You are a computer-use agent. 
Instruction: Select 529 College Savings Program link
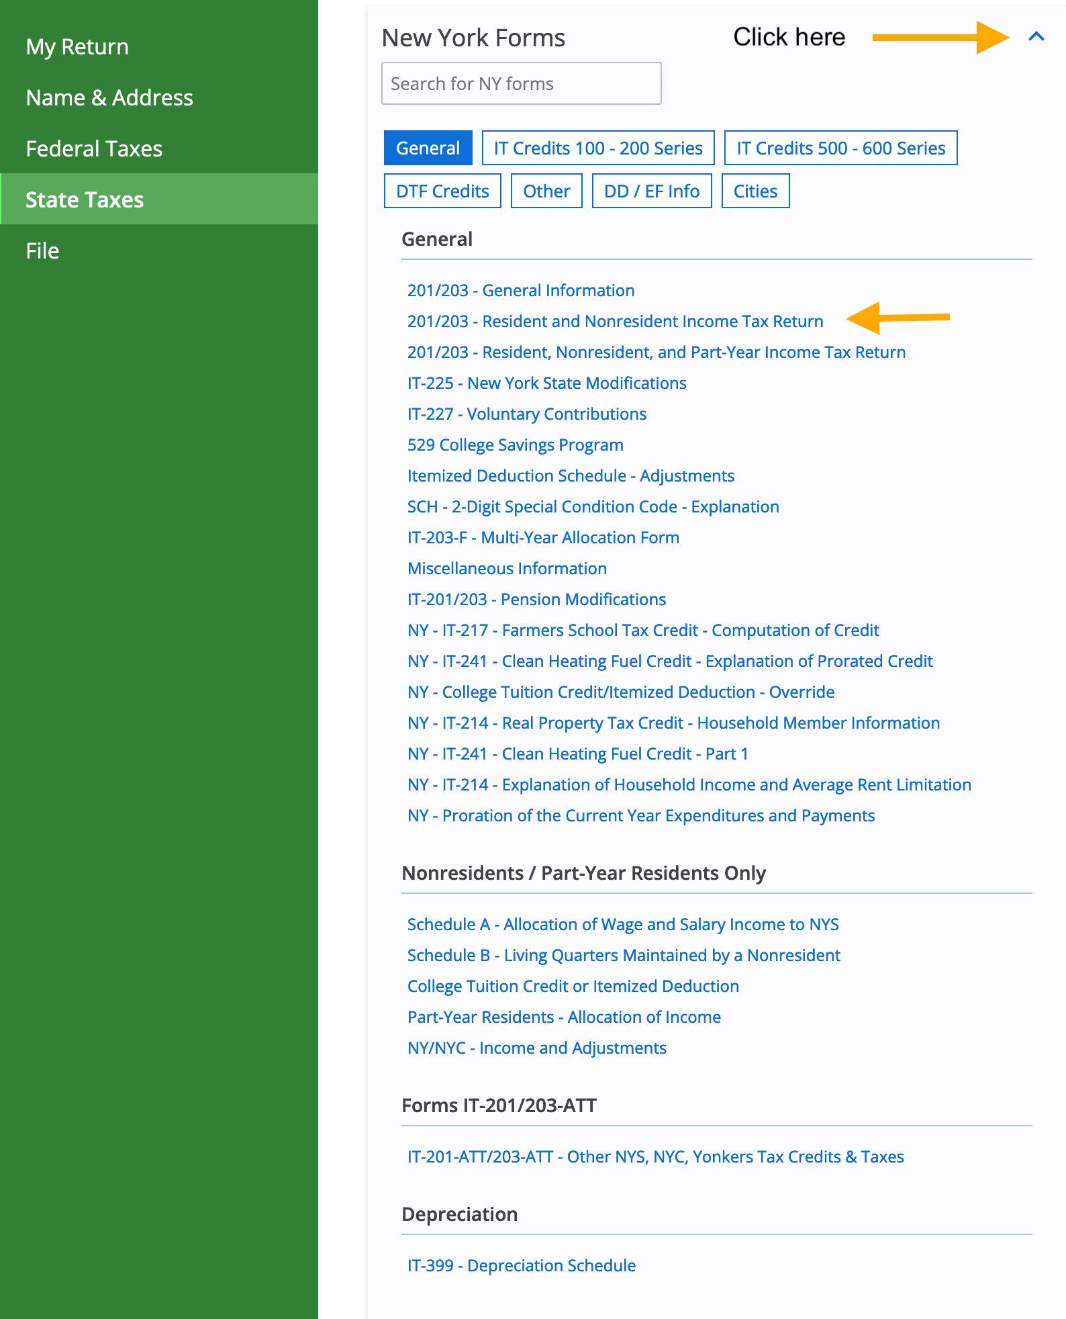(x=515, y=445)
